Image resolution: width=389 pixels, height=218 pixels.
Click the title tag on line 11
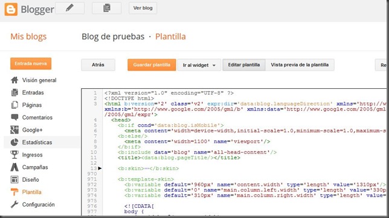(x=179, y=158)
